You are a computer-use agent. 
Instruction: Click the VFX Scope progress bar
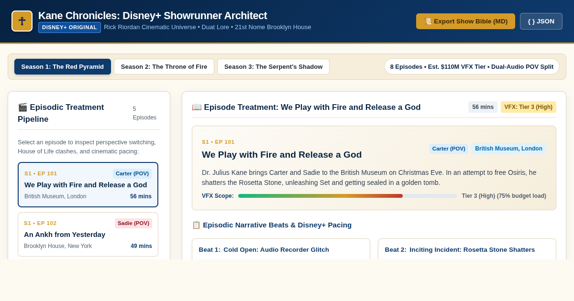coord(348,196)
